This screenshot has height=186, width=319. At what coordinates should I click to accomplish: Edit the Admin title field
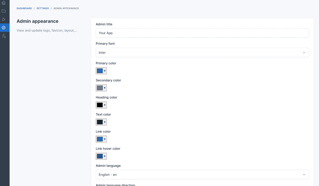202,33
